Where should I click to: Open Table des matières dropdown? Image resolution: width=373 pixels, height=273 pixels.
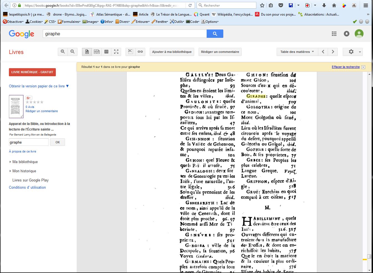tap(297, 52)
